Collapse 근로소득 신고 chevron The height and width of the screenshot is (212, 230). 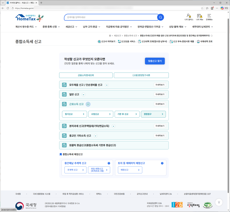tap(88, 104)
